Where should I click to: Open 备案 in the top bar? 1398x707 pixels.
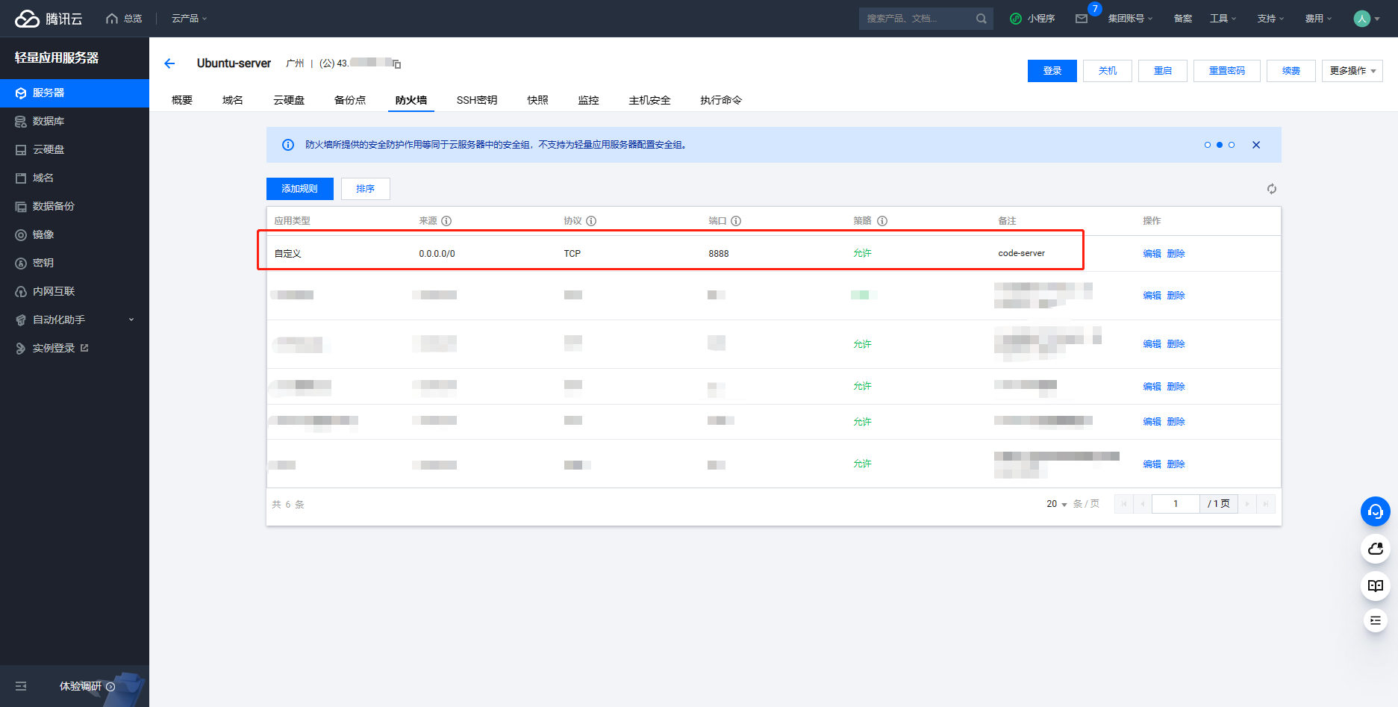(1183, 19)
